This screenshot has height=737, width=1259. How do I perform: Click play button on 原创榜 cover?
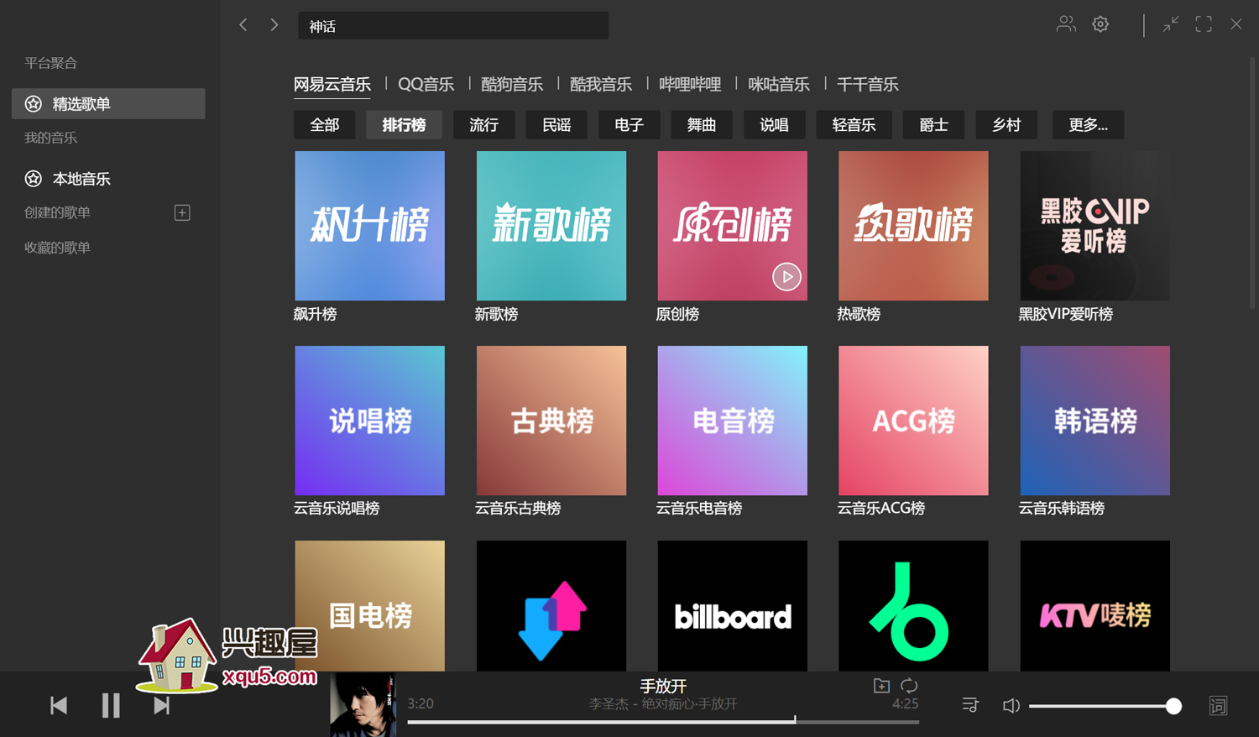pos(786,277)
